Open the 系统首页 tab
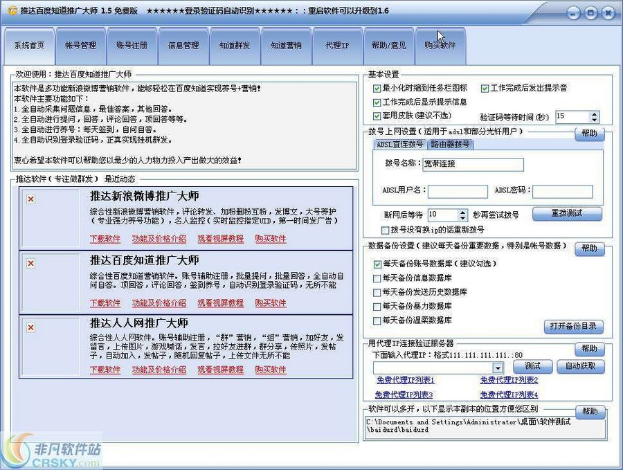 (29, 46)
